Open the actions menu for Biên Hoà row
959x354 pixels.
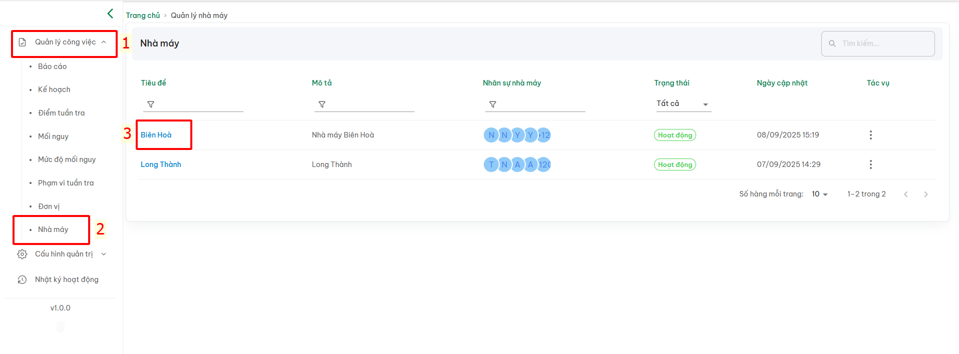click(x=870, y=135)
